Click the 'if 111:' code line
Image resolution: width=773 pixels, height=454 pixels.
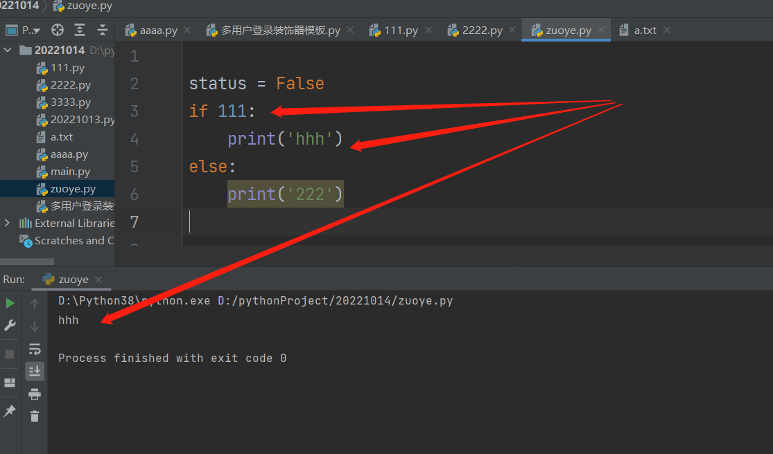click(x=222, y=111)
